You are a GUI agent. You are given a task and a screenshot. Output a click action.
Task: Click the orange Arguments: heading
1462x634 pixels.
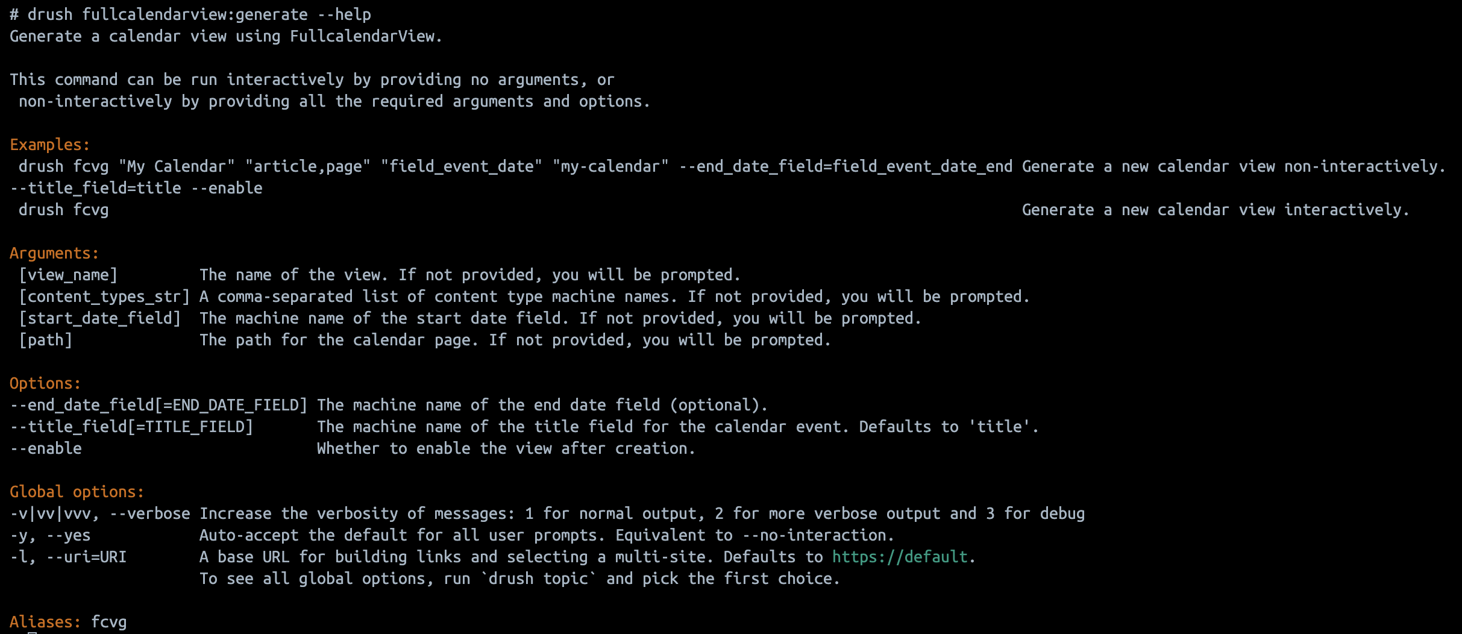tap(54, 253)
